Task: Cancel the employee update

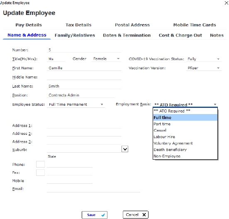Action: pyautogui.click(x=136, y=214)
